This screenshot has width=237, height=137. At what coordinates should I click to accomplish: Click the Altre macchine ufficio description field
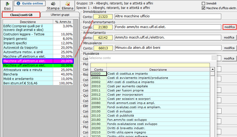click(168, 16)
